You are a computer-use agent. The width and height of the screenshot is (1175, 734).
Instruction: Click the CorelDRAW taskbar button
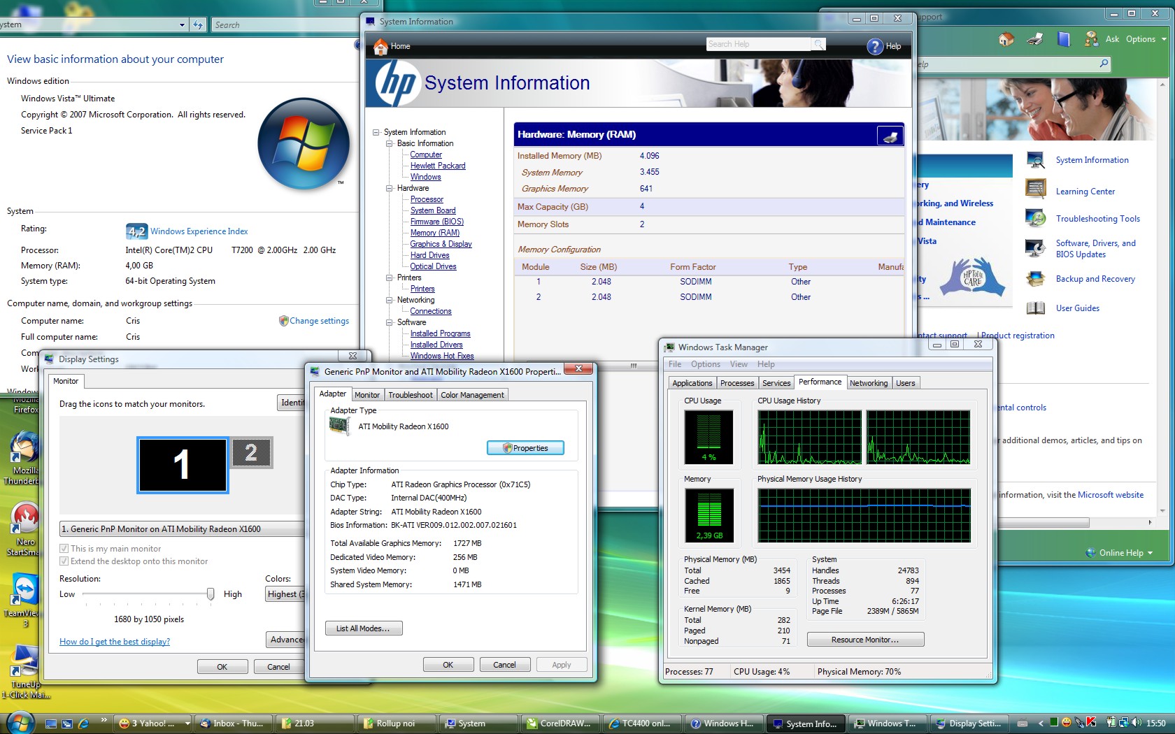click(x=561, y=724)
